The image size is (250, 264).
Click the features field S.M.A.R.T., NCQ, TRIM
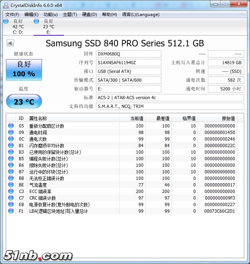[170, 106]
